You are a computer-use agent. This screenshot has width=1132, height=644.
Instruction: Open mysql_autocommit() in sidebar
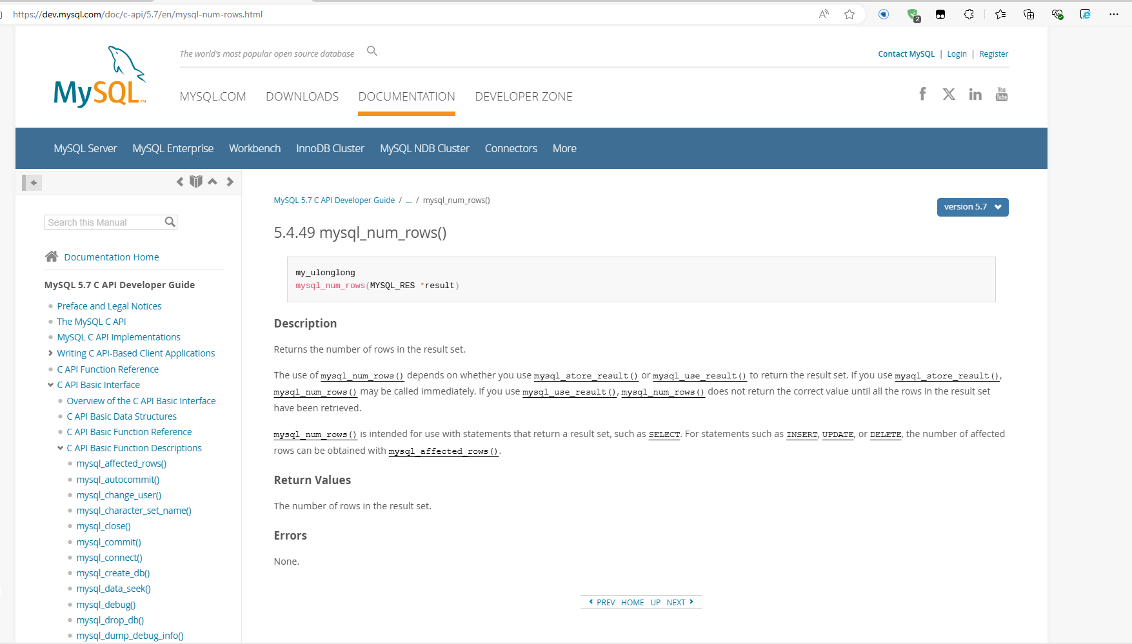click(118, 480)
